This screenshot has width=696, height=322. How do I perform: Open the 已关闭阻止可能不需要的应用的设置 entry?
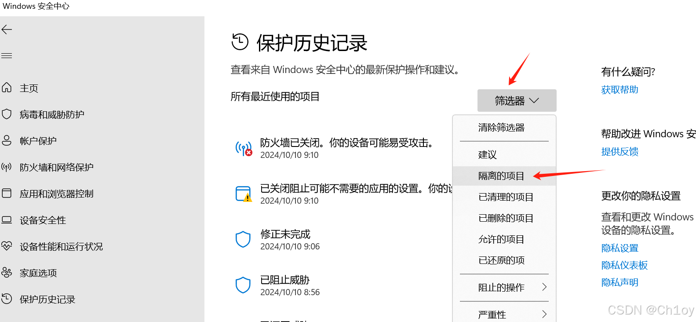(343, 194)
